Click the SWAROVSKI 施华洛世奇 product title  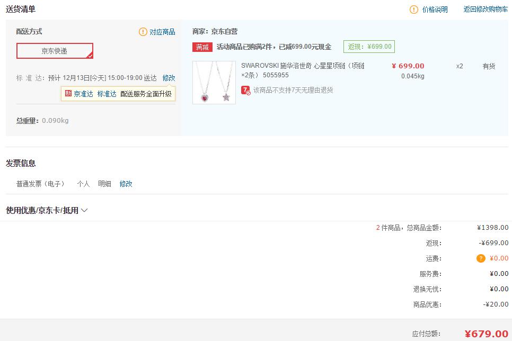pos(303,70)
